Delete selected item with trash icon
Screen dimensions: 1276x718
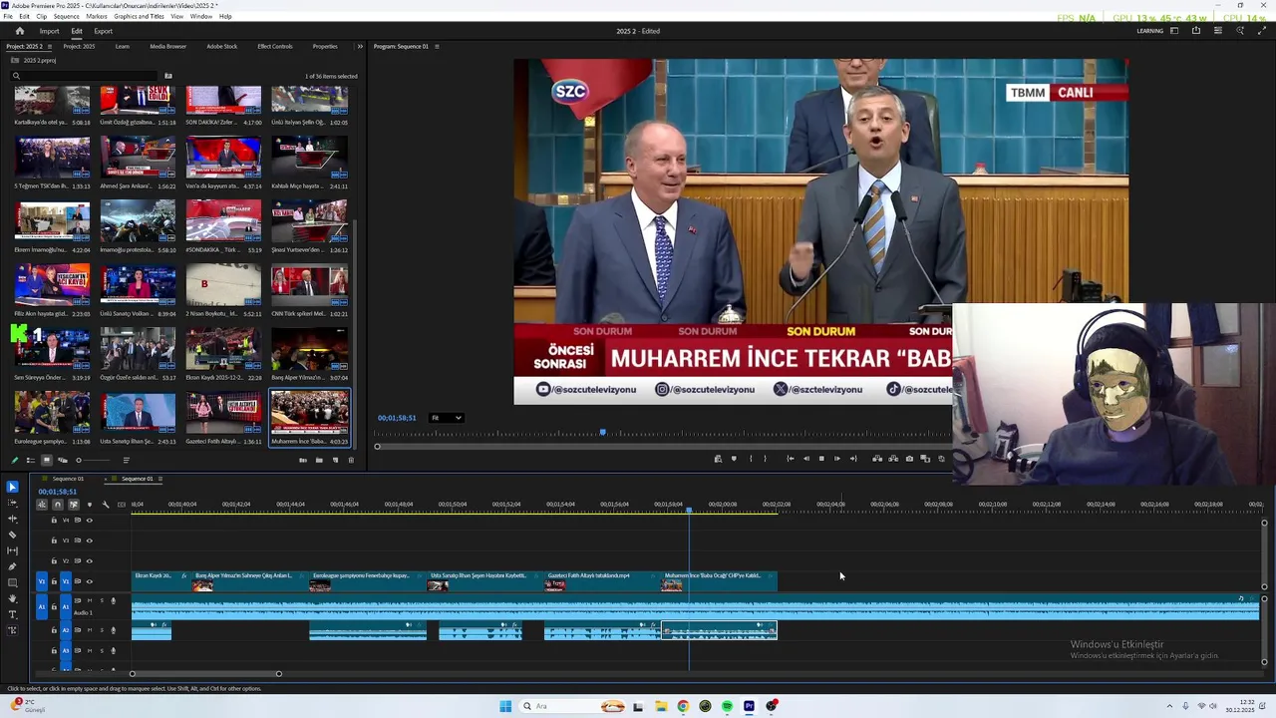pyautogui.click(x=351, y=460)
